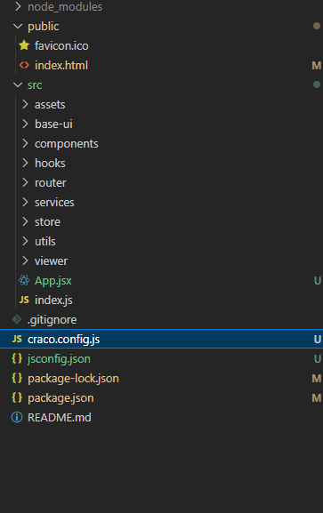This screenshot has height=513, width=323.
Task: Expand the assets folder chevron
Action: pyautogui.click(x=25, y=104)
